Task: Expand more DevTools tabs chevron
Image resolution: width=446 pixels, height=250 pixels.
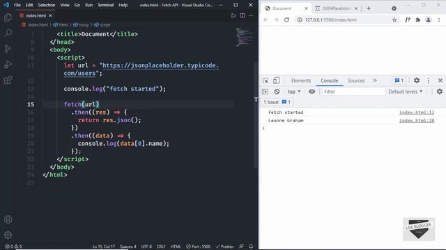Action: 375,81
